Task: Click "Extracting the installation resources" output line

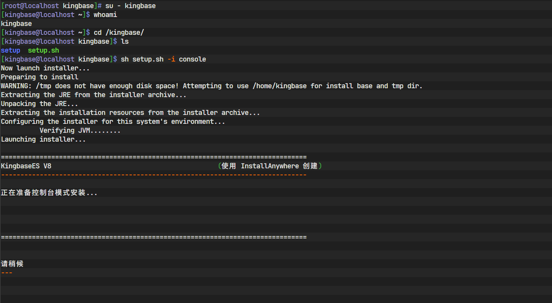Action: tap(130, 113)
